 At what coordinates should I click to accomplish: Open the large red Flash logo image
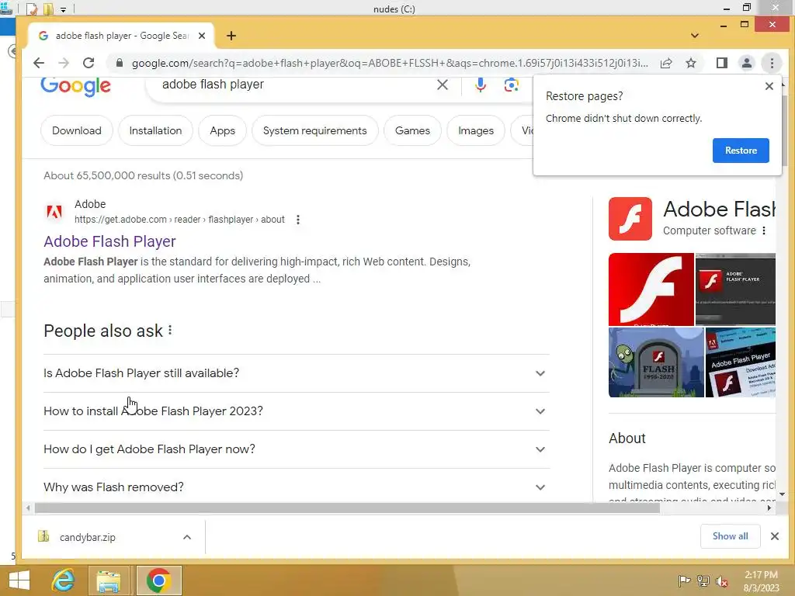651,289
